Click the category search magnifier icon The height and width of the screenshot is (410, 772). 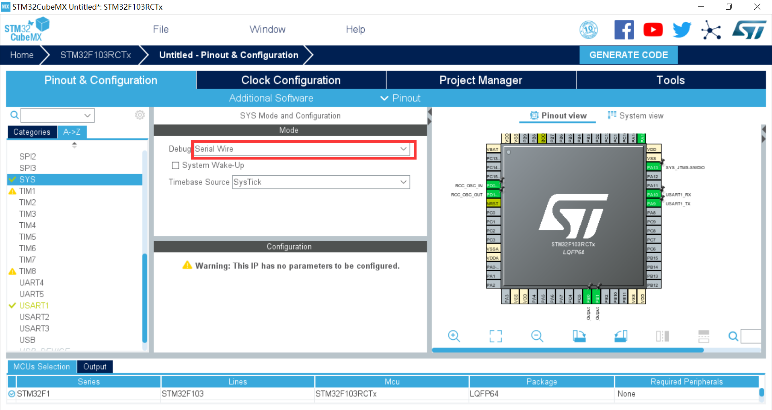[x=14, y=115]
